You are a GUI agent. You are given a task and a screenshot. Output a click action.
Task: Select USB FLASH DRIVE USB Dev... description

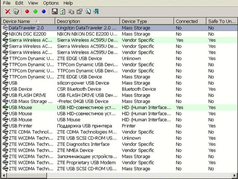(x=87, y=95)
